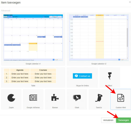Image resolution: width=131 pixels, height=124 pixels.
Task: Choose the Google calendar v2 thumbnail
Action: 99,38
